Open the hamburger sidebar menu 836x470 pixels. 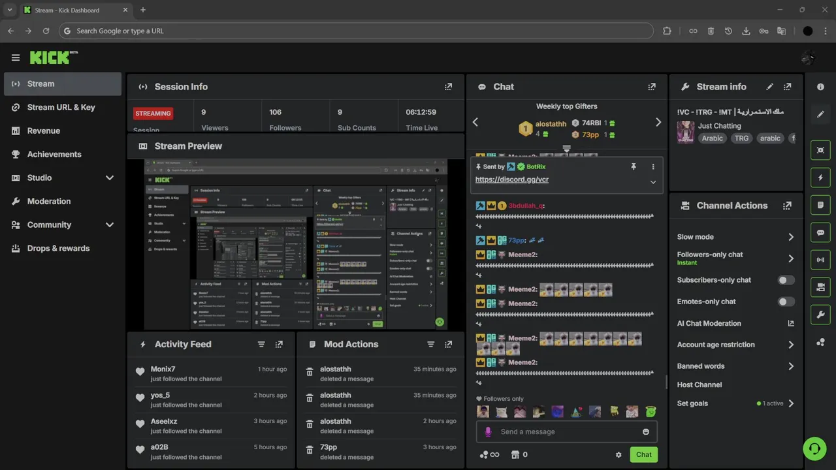click(16, 57)
